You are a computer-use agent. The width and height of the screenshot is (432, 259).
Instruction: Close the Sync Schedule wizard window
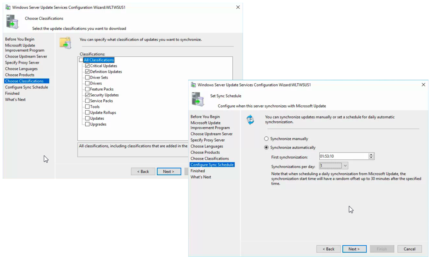[423, 85]
